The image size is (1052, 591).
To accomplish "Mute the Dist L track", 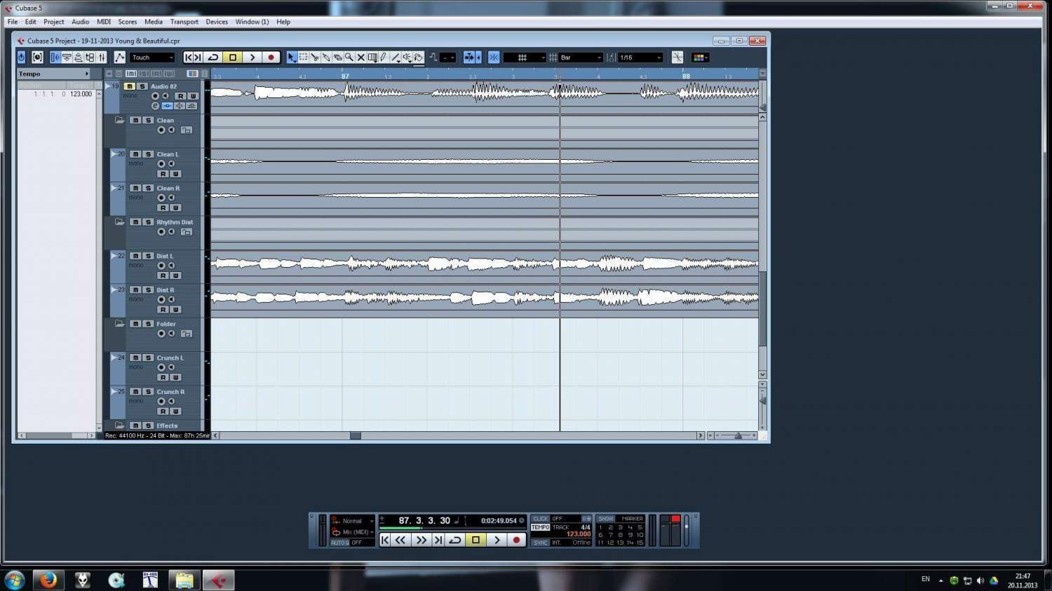I will [x=135, y=256].
